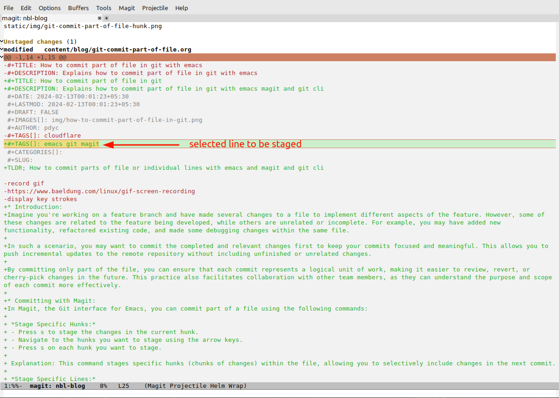Close the magit: nbl-blog tab
This screenshot has width=559, height=398.
pos(100,18)
